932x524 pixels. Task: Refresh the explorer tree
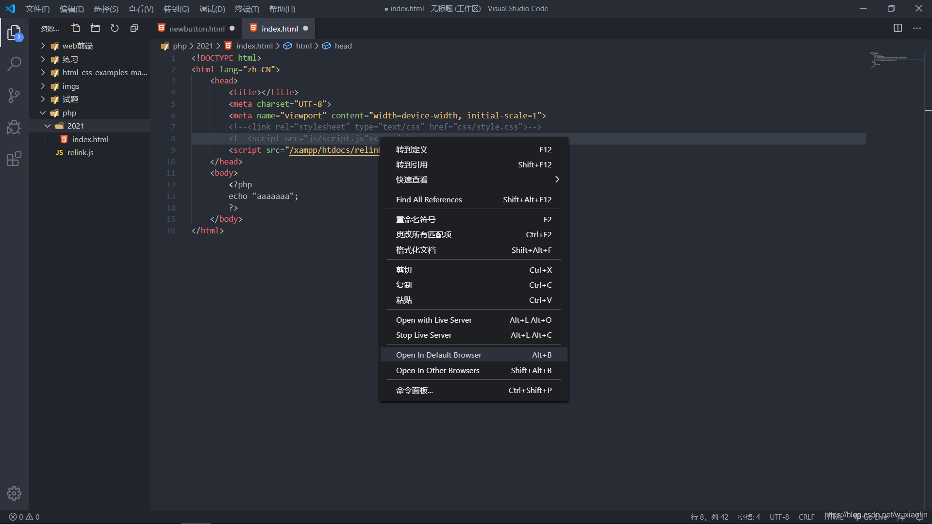pyautogui.click(x=115, y=28)
